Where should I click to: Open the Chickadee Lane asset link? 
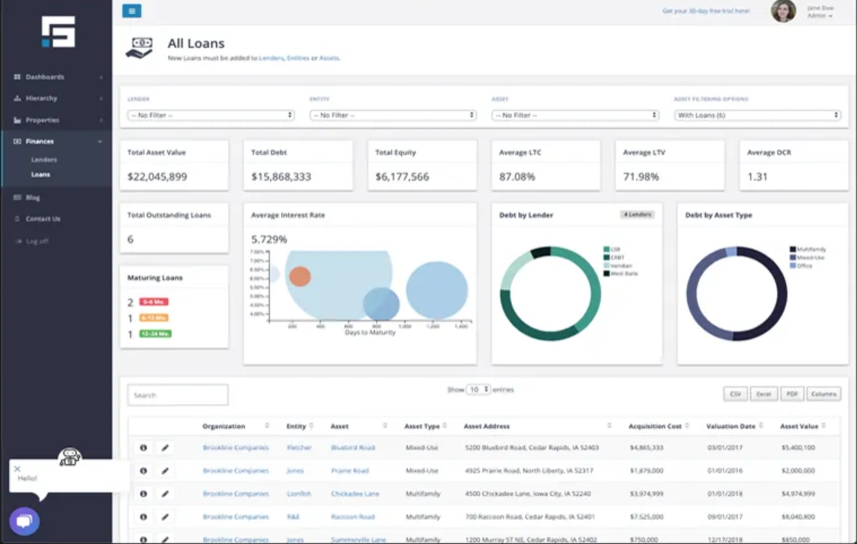click(355, 494)
